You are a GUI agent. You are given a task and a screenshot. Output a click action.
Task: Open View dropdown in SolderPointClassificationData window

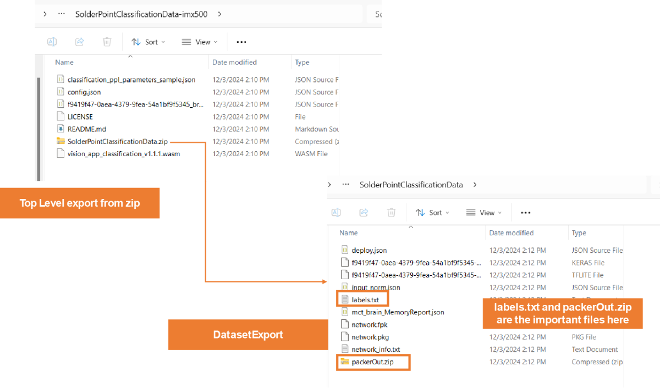(483, 213)
